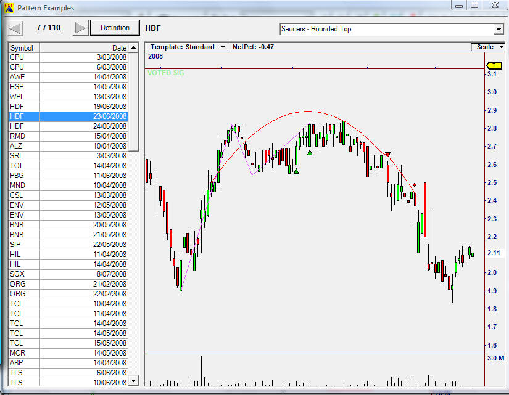Click the Symbol column header
509x395 pixels.
coord(24,47)
